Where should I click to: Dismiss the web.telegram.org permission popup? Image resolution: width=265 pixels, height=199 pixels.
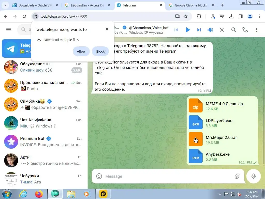[x=107, y=29]
